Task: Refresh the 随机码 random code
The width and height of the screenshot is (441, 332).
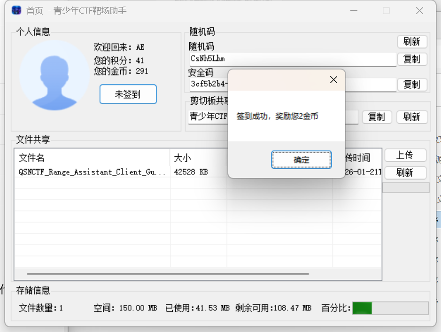Action: tap(412, 41)
